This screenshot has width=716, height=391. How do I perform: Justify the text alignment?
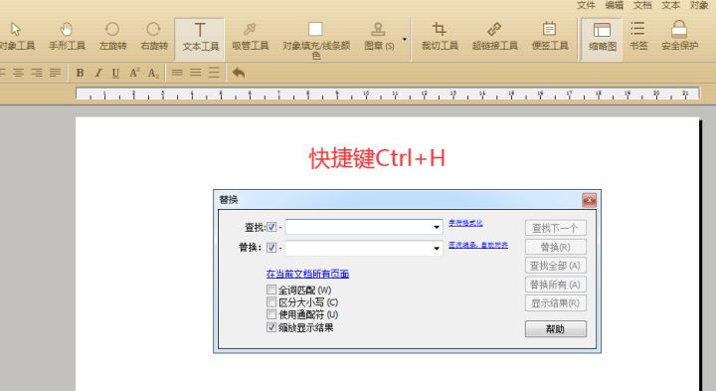(55, 73)
